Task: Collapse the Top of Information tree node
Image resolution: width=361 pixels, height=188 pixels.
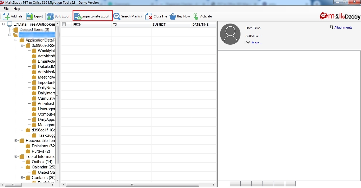Action: pos(16,156)
